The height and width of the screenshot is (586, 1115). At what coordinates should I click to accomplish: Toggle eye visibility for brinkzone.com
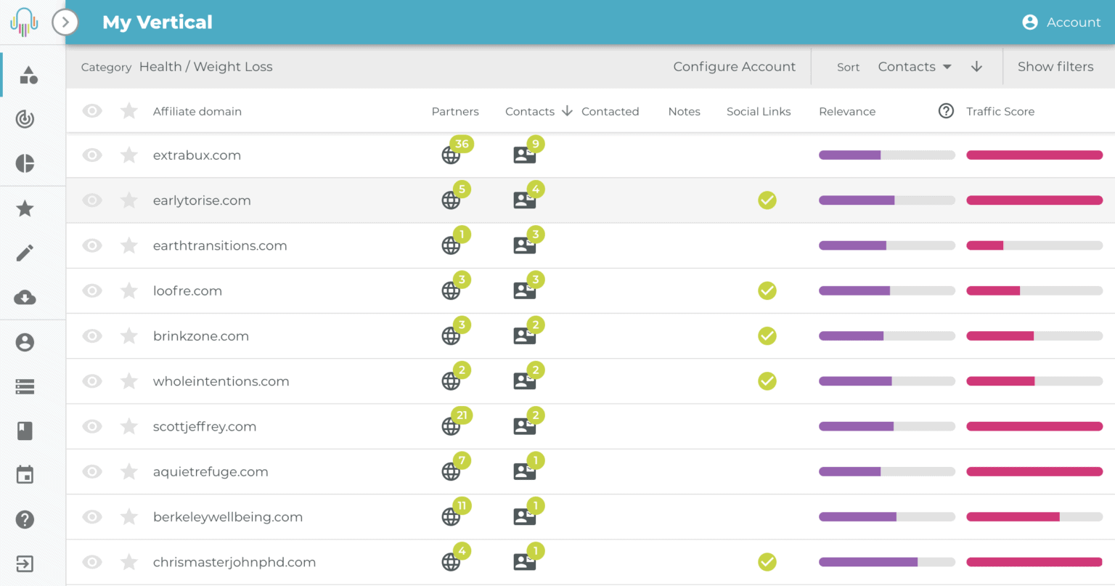pyautogui.click(x=92, y=335)
